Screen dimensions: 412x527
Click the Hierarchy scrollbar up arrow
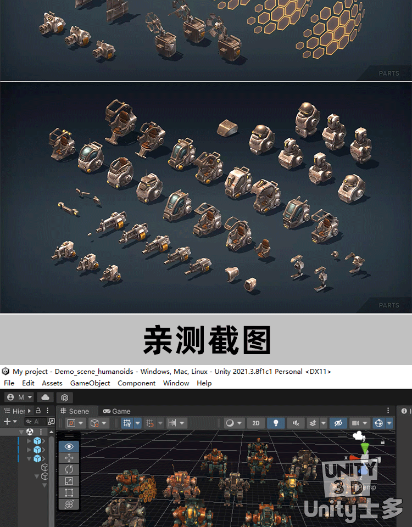click(x=51, y=431)
